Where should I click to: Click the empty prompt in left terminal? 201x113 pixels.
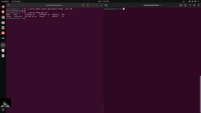24,18
